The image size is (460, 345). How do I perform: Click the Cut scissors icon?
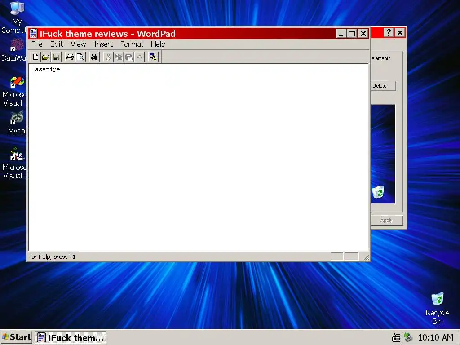tap(108, 57)
